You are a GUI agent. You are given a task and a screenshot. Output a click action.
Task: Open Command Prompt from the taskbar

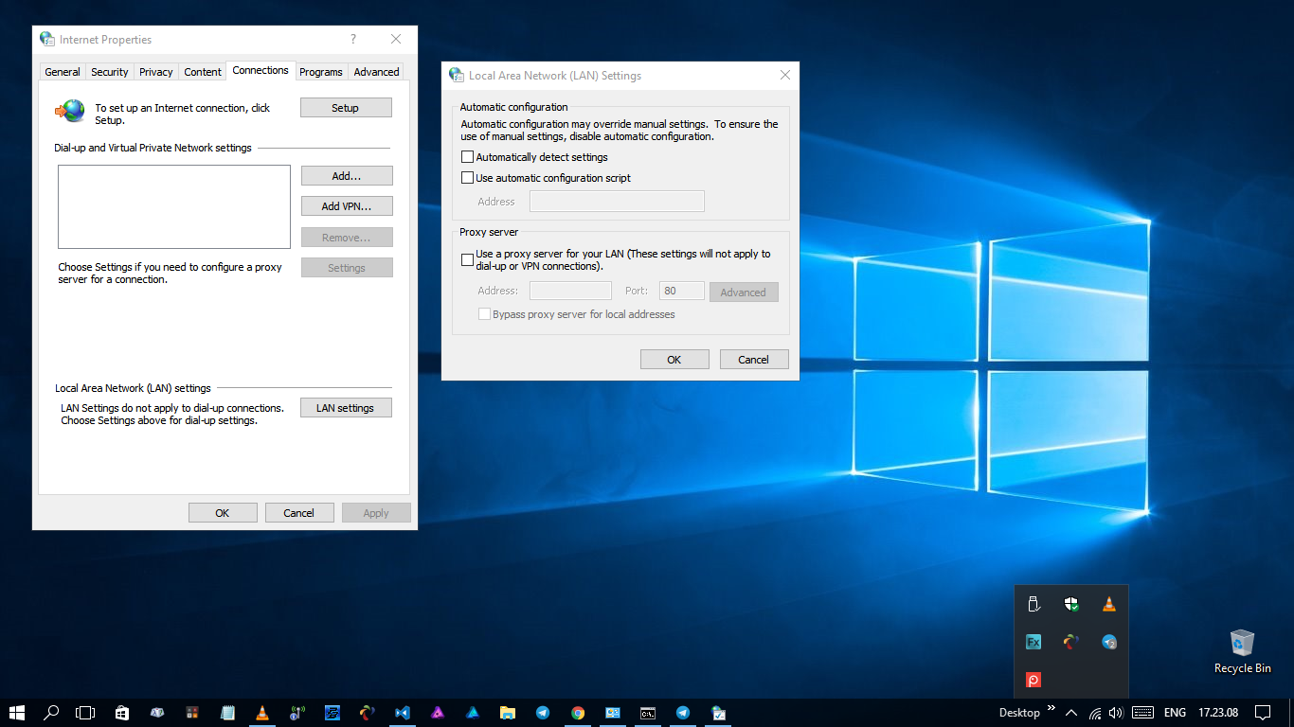tap(648, 713)
